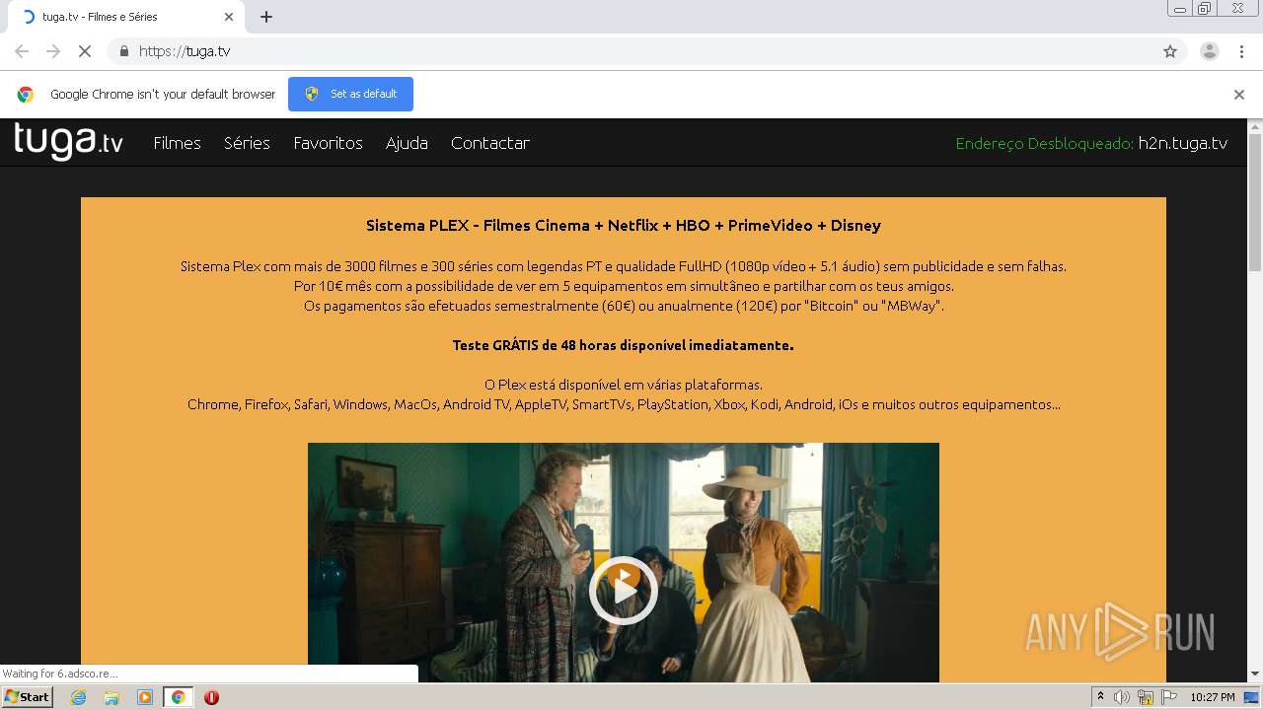
Task: Stop loading the page
Action: coord(85,51)
